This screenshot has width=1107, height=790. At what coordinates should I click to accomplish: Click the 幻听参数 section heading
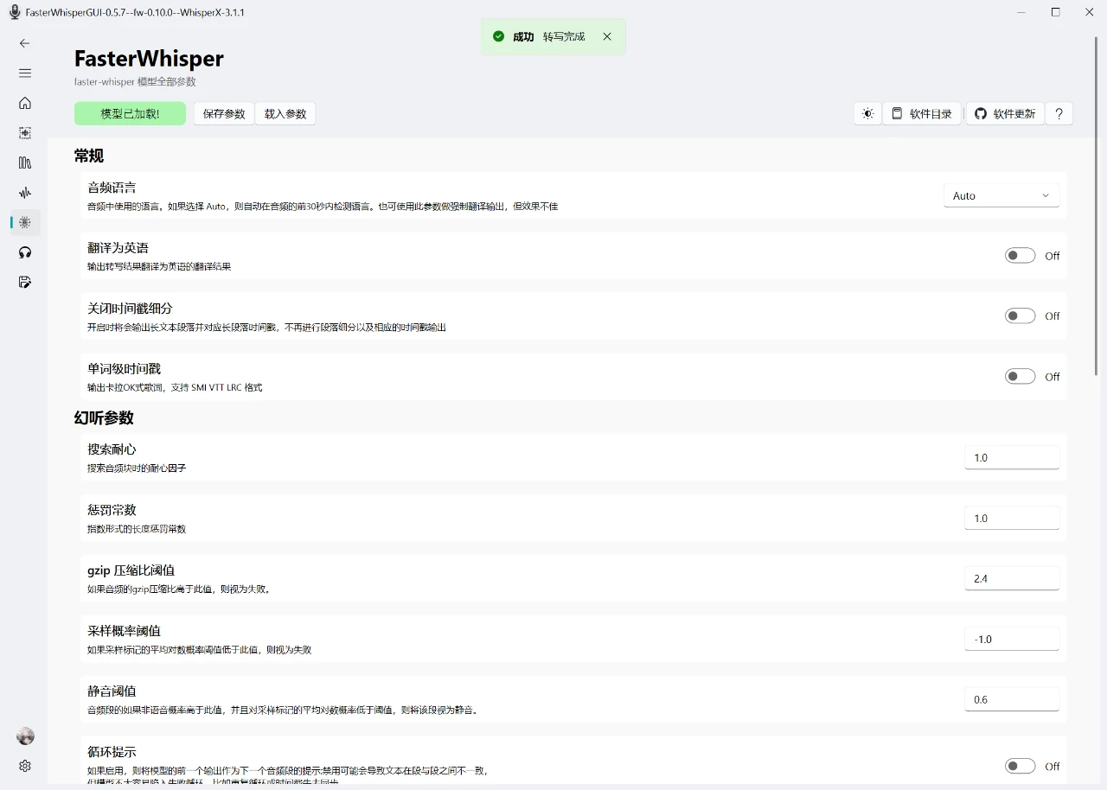(x=104, y=418)
